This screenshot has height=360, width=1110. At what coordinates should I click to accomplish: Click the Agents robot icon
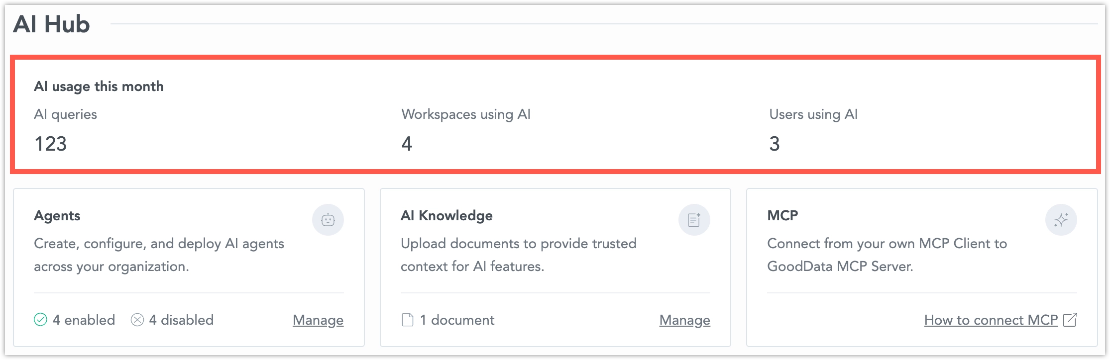click(328, 220)
